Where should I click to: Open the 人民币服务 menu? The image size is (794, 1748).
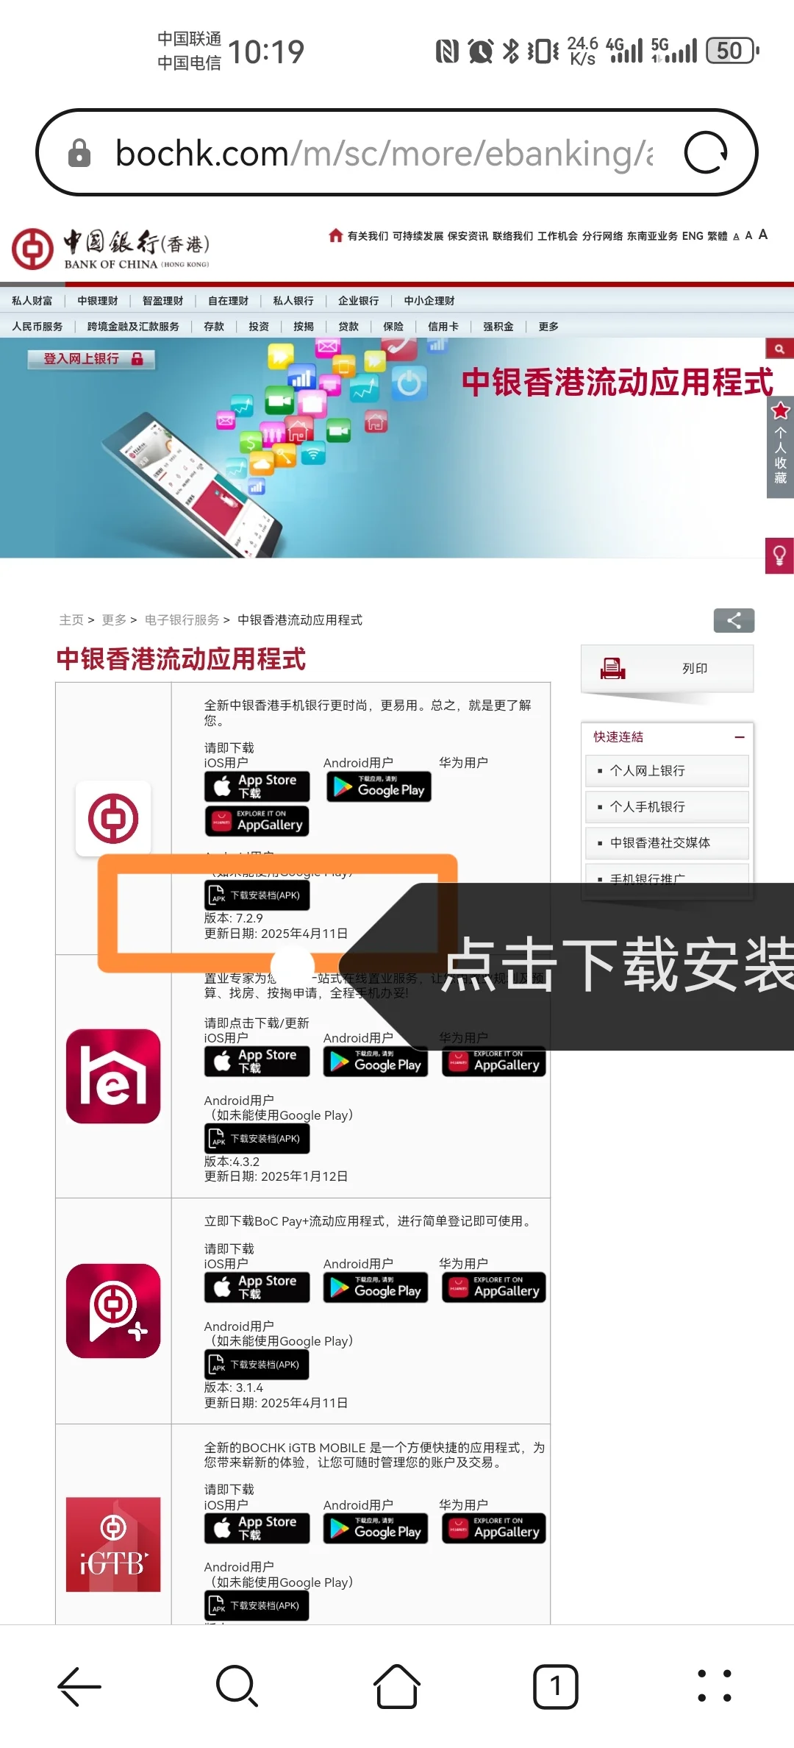37,327
